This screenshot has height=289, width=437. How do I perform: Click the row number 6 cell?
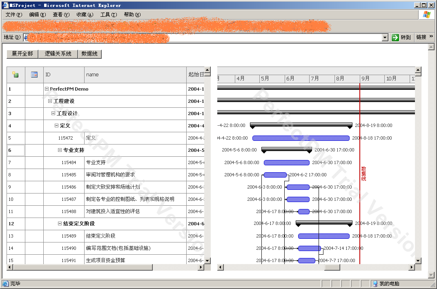pos(16,150)
